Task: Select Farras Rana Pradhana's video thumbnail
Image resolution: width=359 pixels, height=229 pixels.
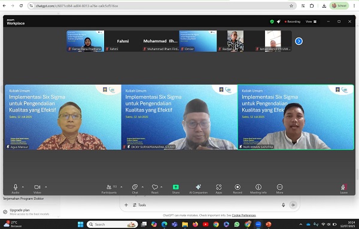Action: pyautogui.click(x=85, y=41)
